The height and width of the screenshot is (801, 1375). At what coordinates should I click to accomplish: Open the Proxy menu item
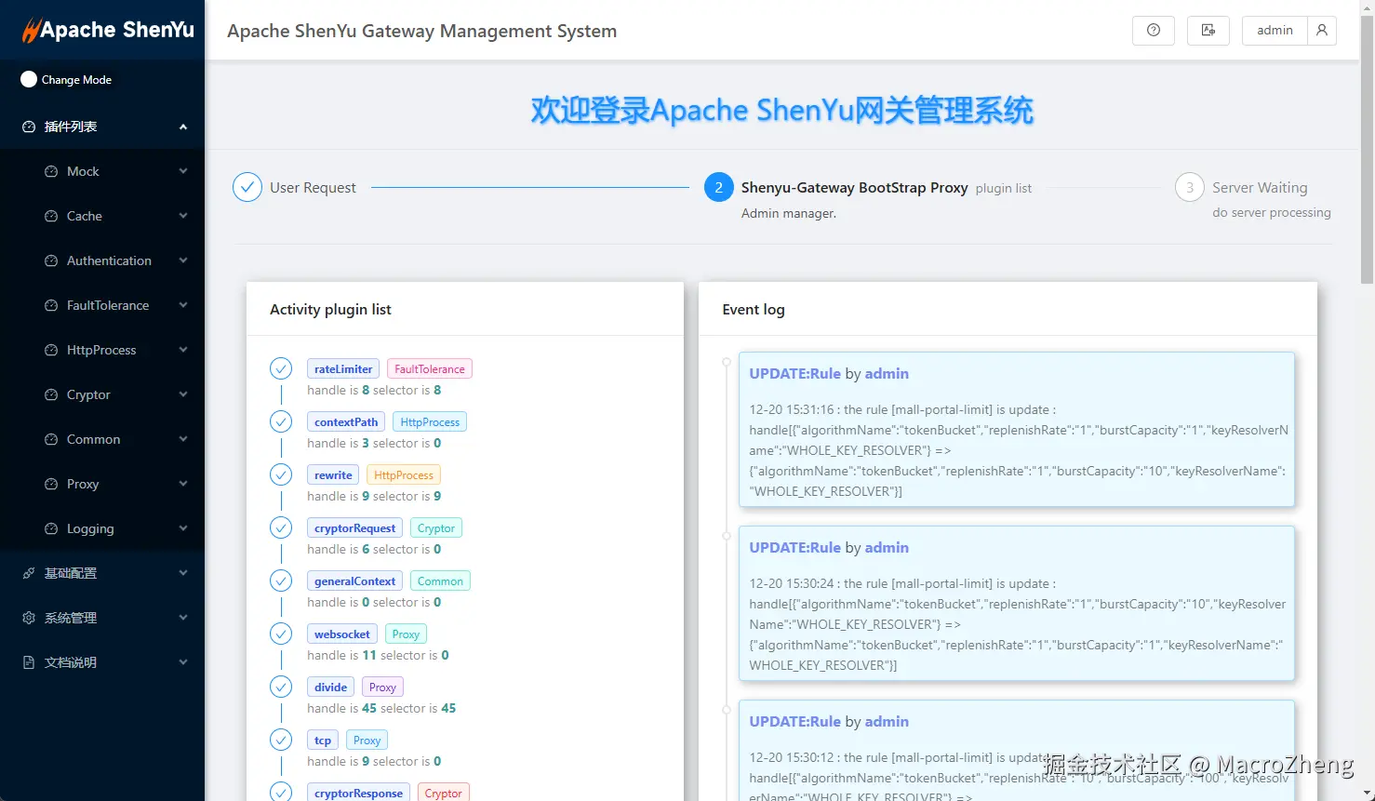102,484
